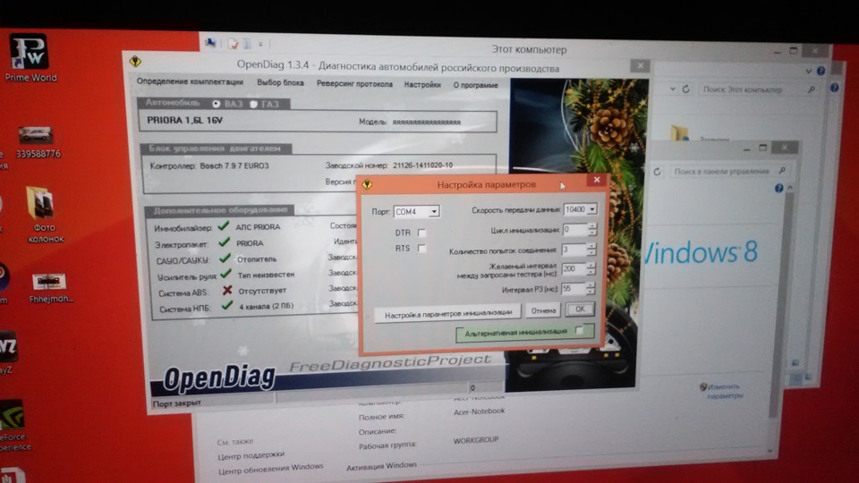Click the help icon in Этот компьютер window
This screenshot has width=859, height=483.
click(x=821, y=71)
